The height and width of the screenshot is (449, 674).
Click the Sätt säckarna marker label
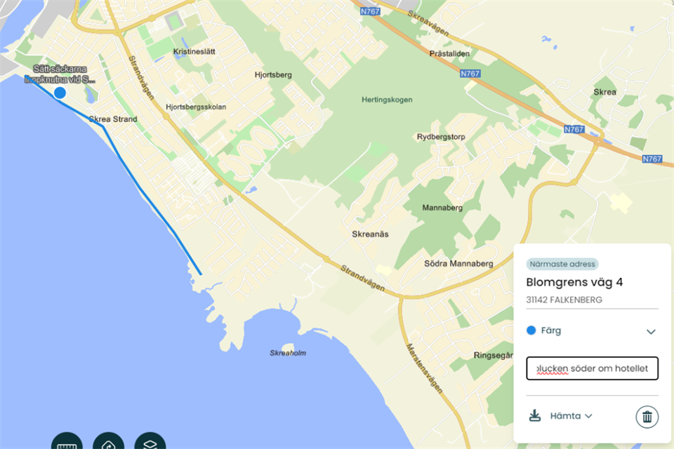60,74
